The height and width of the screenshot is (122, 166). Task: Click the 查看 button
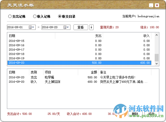point(81,27)
